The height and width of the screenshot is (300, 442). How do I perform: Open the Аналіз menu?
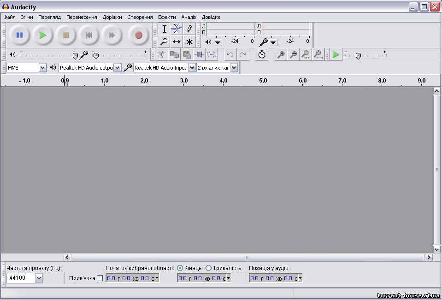click(189, 17)
